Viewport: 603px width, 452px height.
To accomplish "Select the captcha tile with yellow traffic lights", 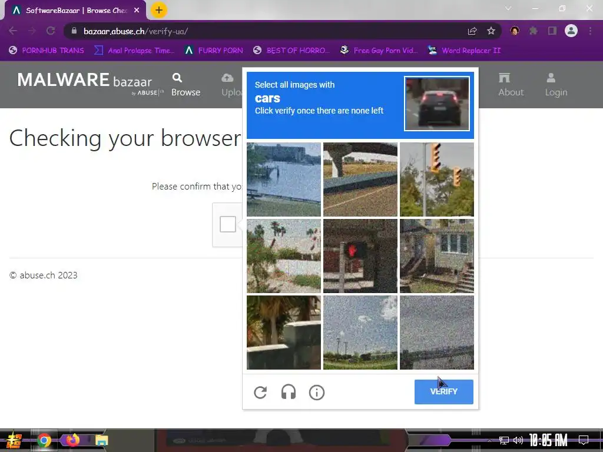I will [x=437, y=180].
